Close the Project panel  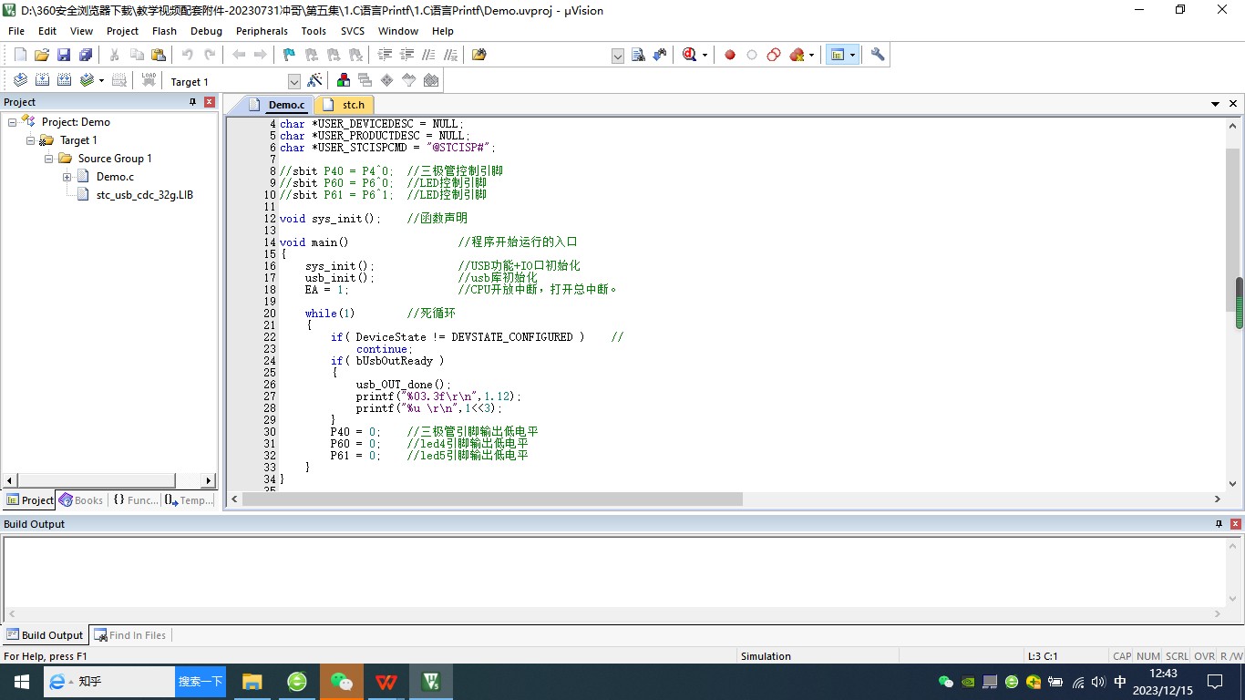tap(210, 102)
